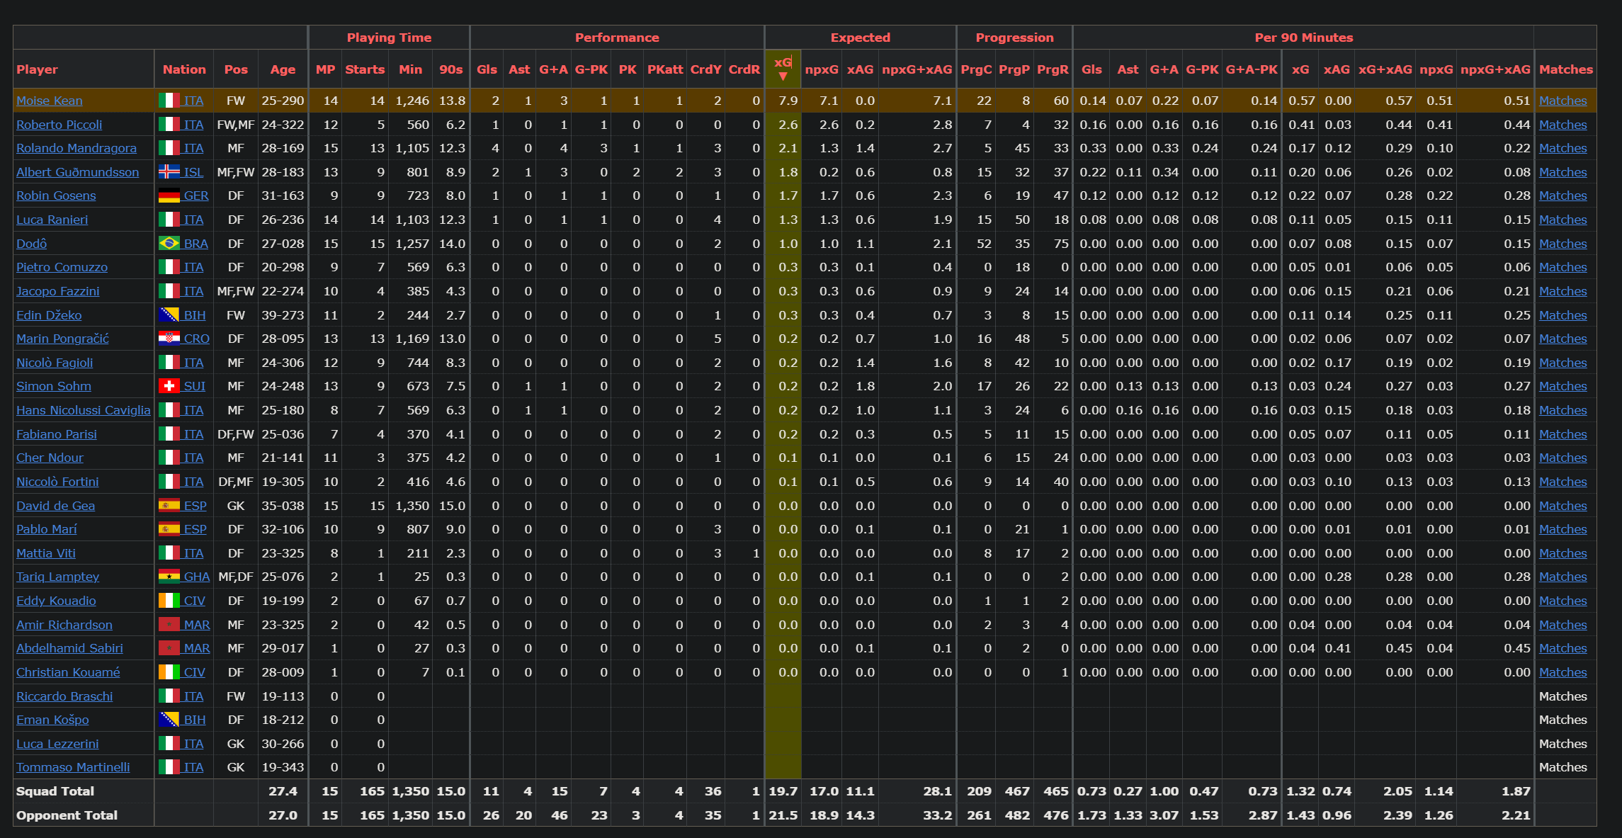Screen dimensions: 1622x838
Task: Click Croatia flag in Pongračić row
Action: (169, 339)
